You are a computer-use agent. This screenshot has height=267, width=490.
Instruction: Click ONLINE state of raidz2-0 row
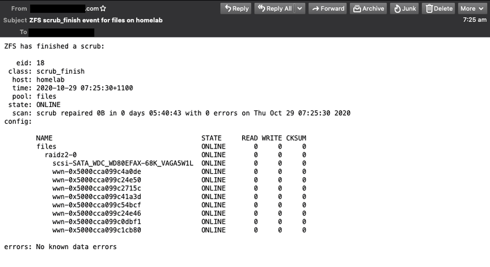pyautogui.click(x=213, y=155)
